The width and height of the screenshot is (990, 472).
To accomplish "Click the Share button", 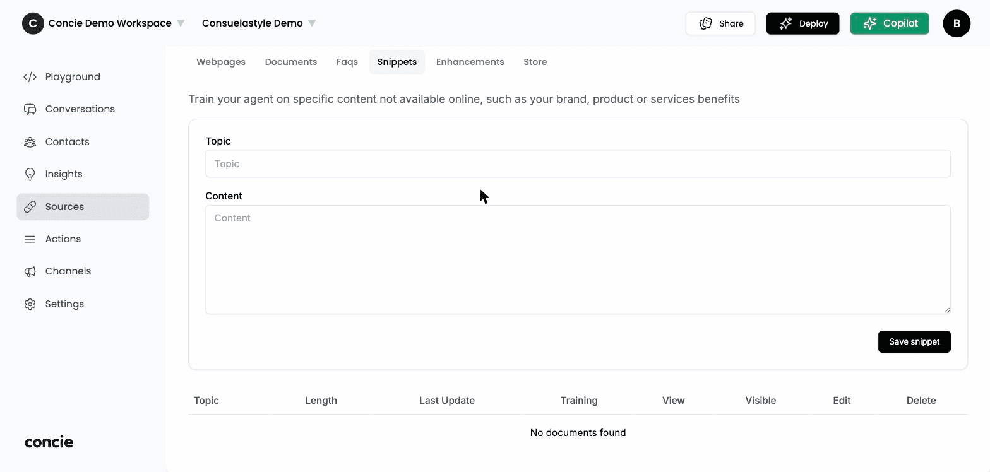I will pos(720,23).
